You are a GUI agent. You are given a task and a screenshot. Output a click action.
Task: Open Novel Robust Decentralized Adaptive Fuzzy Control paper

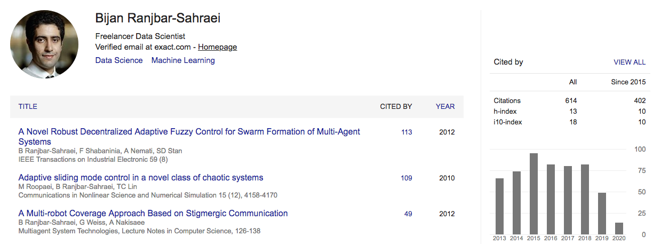point(189,137)
